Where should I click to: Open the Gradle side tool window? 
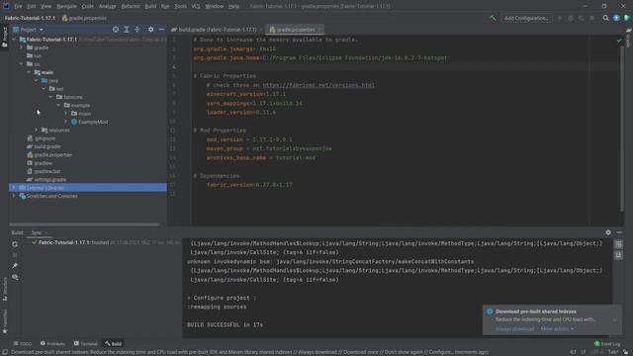(x=629, y=38)
